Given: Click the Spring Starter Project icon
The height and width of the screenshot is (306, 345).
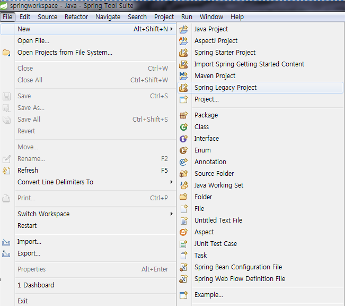Looking at the screenshot, I should pos(183,53).
